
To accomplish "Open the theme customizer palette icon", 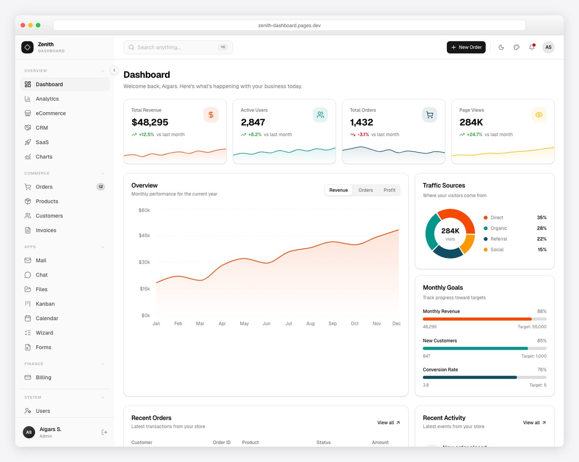I will (516, 47).
